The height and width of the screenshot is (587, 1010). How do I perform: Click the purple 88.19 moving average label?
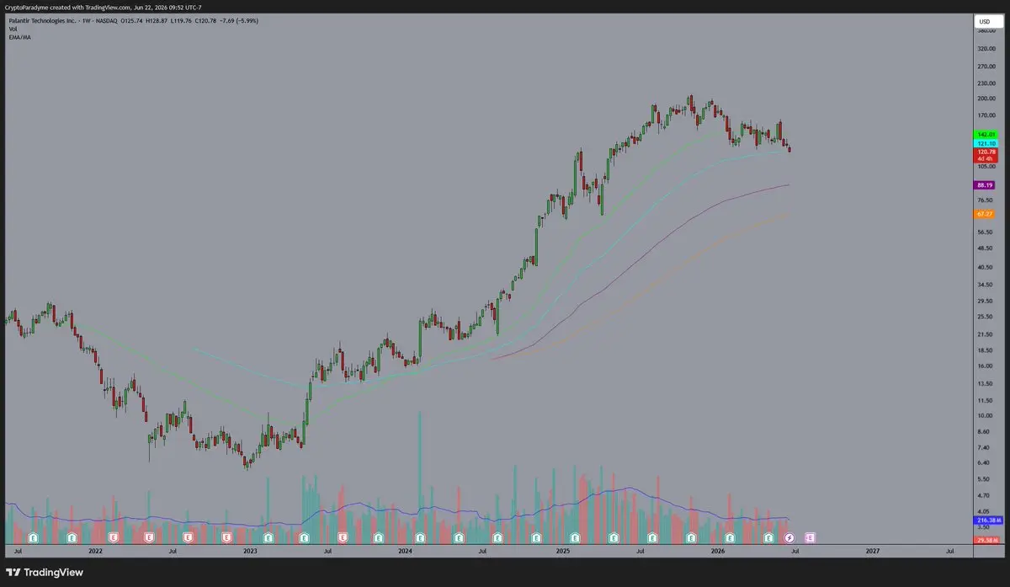pyautogui.click(x=984, y=185)
